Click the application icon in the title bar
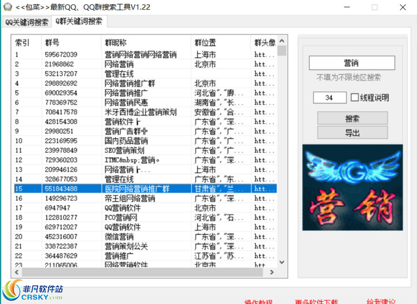 [x=8, y=6]
